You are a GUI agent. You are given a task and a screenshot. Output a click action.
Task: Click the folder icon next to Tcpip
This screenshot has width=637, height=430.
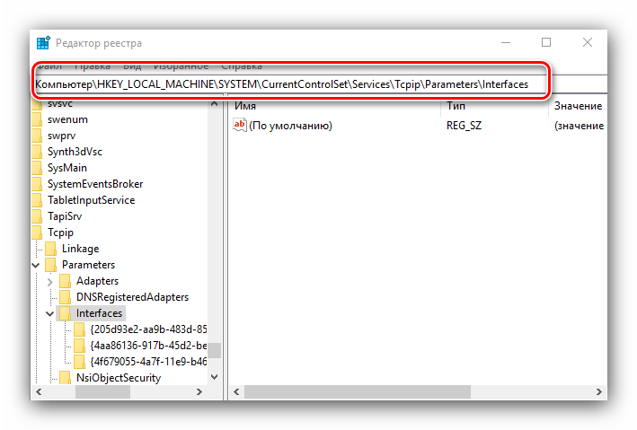(37, 233)
